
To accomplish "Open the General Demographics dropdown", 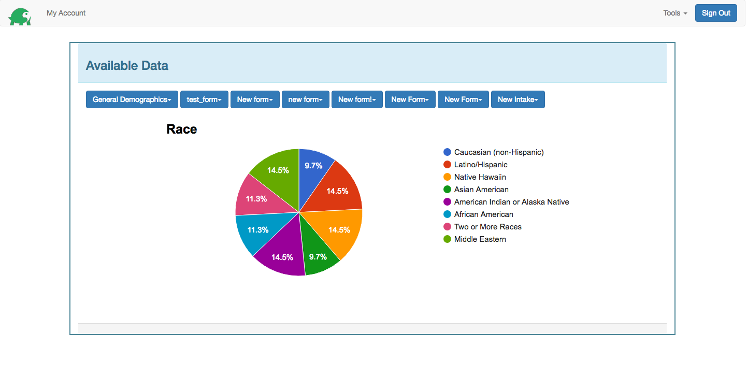I will pyautogui.click(x=132, y=99).
